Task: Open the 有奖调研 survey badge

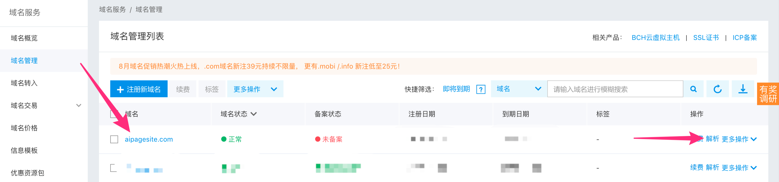Action: 768,94
